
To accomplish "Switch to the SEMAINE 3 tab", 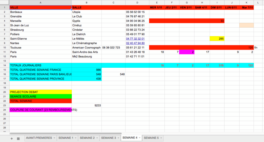I will [108, 138].
